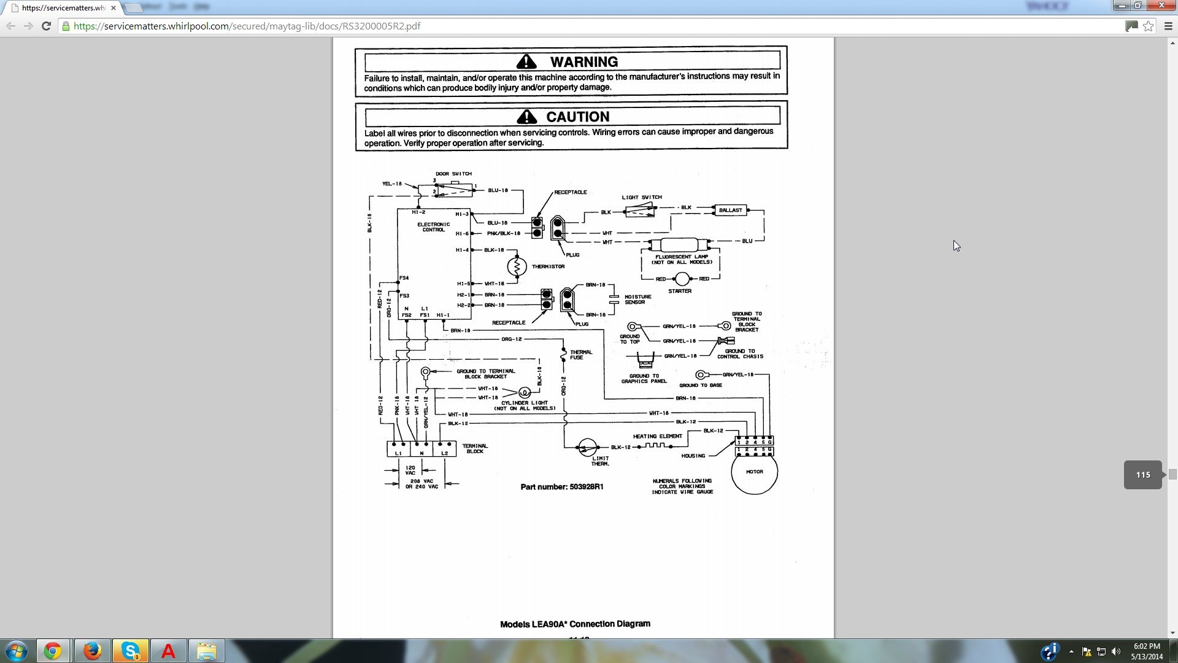The image size is (1178, 663).
Task: Click the 'Part number: 503928R1' text
Action: tap(562, 487)
